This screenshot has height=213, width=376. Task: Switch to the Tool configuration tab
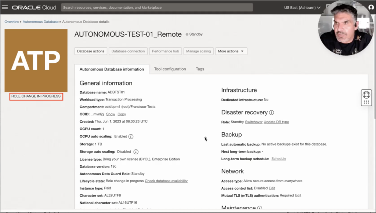tap(170, 69)
